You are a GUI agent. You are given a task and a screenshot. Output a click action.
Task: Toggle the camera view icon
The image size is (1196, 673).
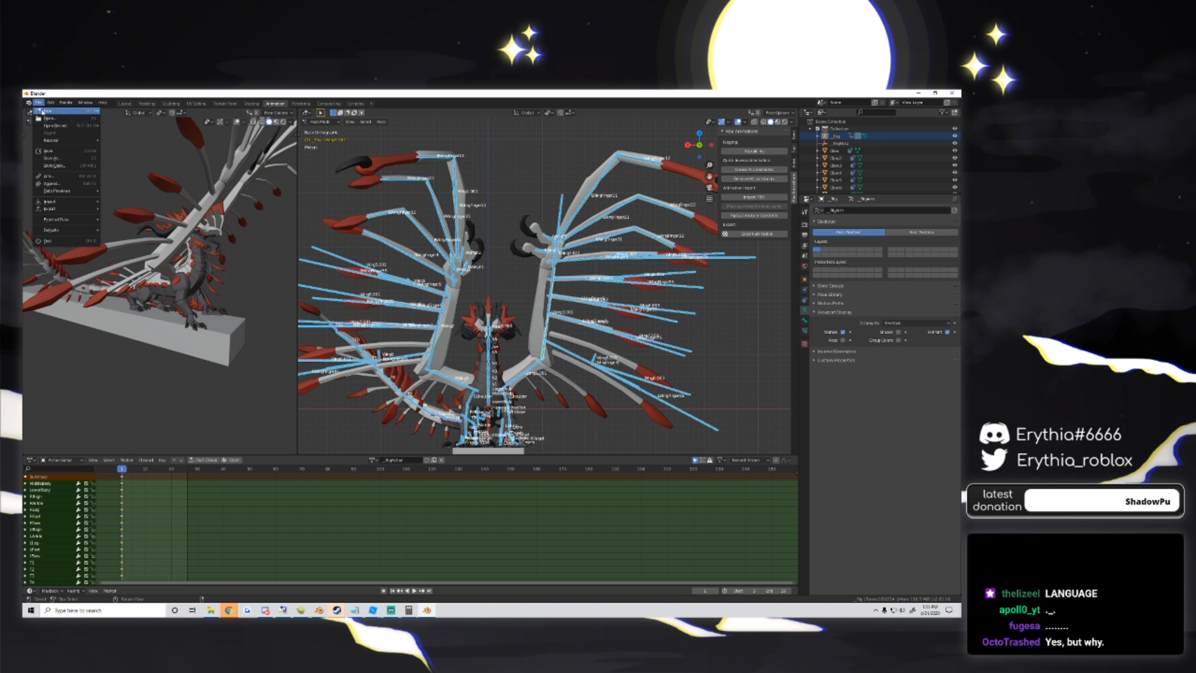click(x=709, y=188)
